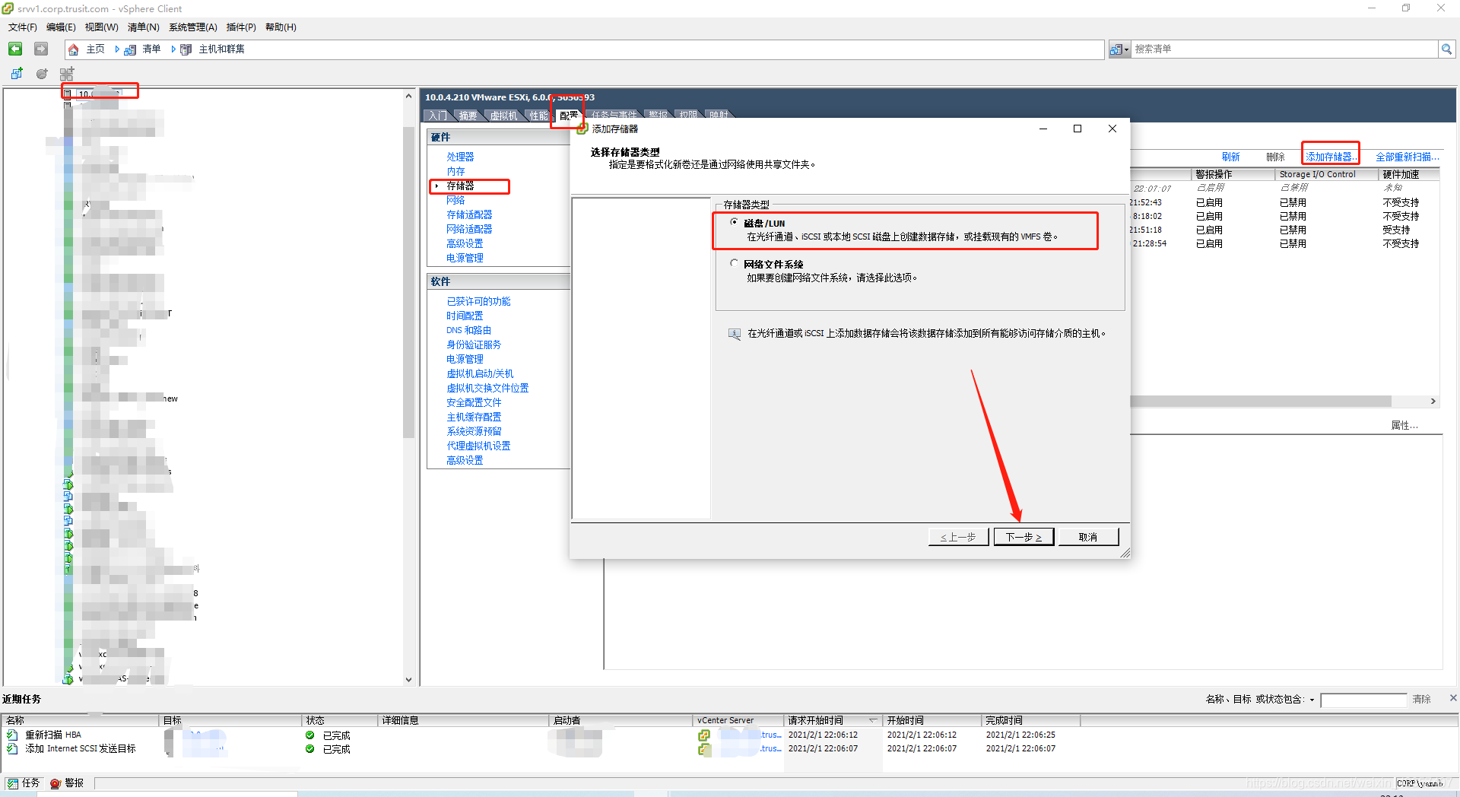1460x797 pixels.
Task: Click the 添加存储器... link
Action: pyautogui.click(x=1331, y=157)
